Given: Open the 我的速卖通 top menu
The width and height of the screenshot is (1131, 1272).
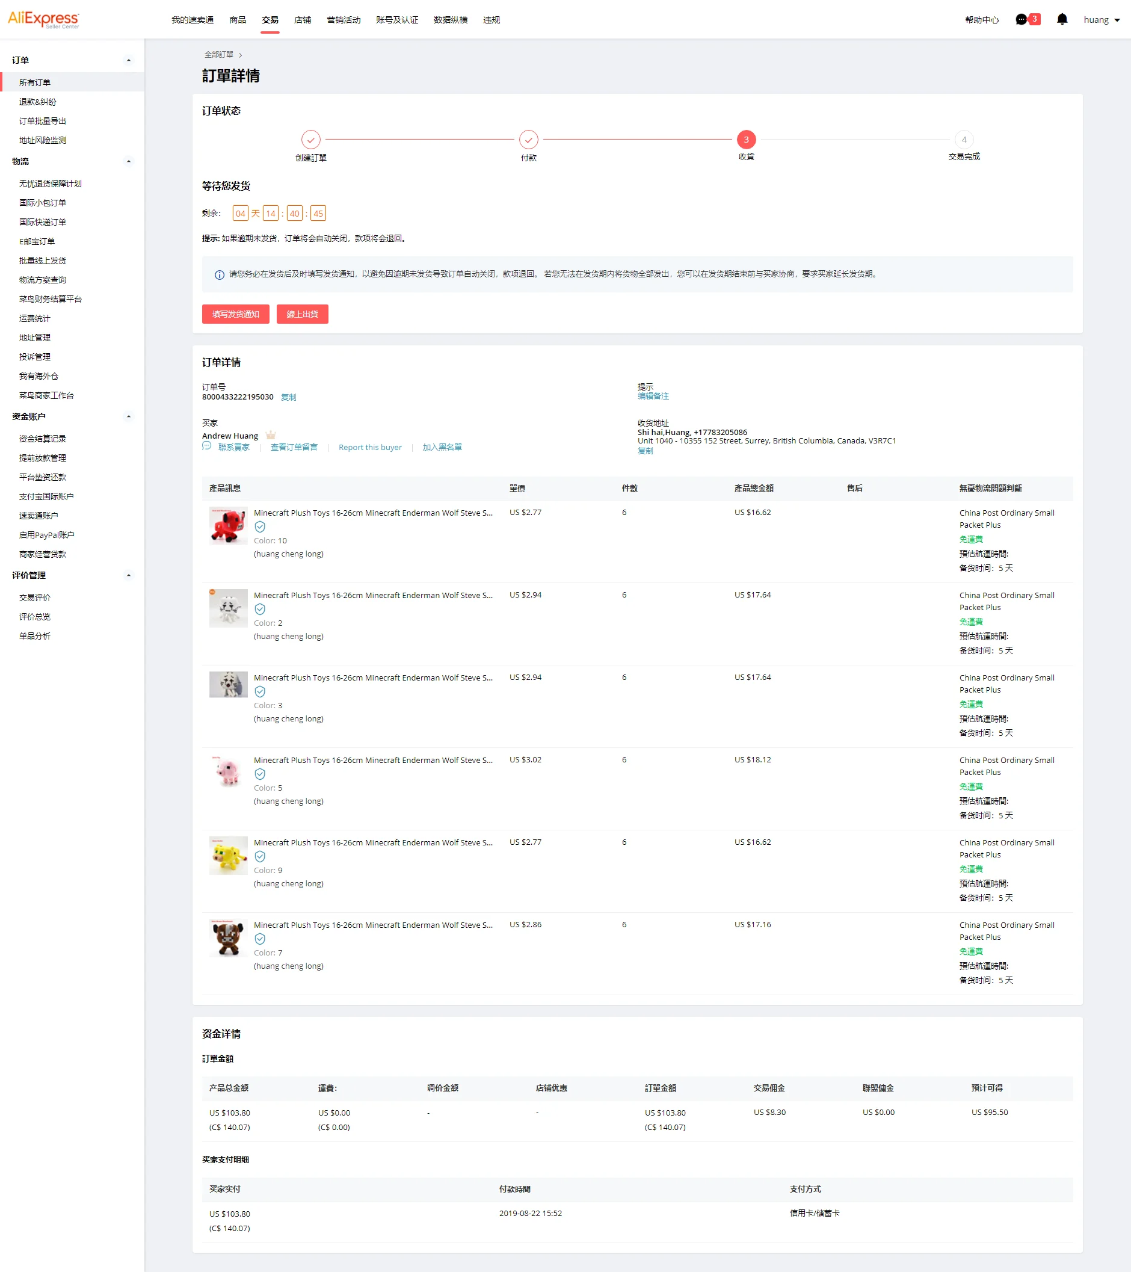Looking at the screenshot, I should coord(193,20).
